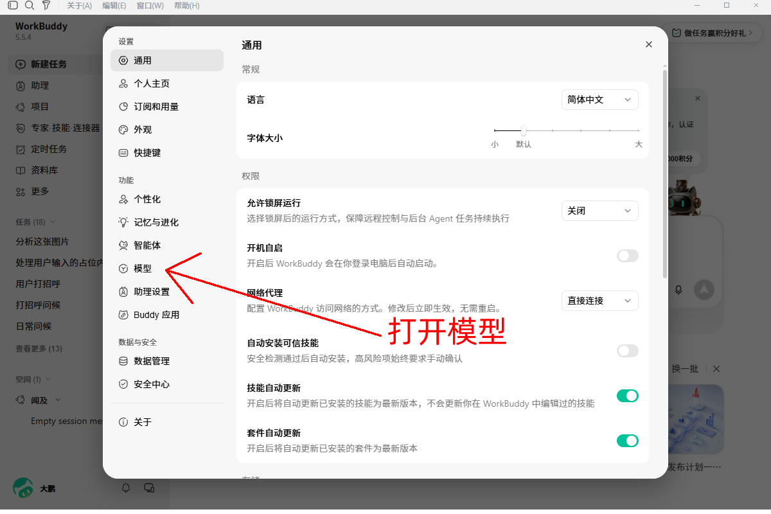
Task: Toggle 开机自启 switch
Action: pos(628,256)
